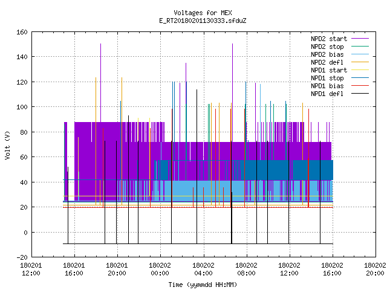
Task: Click the purple NPD2 start legend line
Action: 360,39
